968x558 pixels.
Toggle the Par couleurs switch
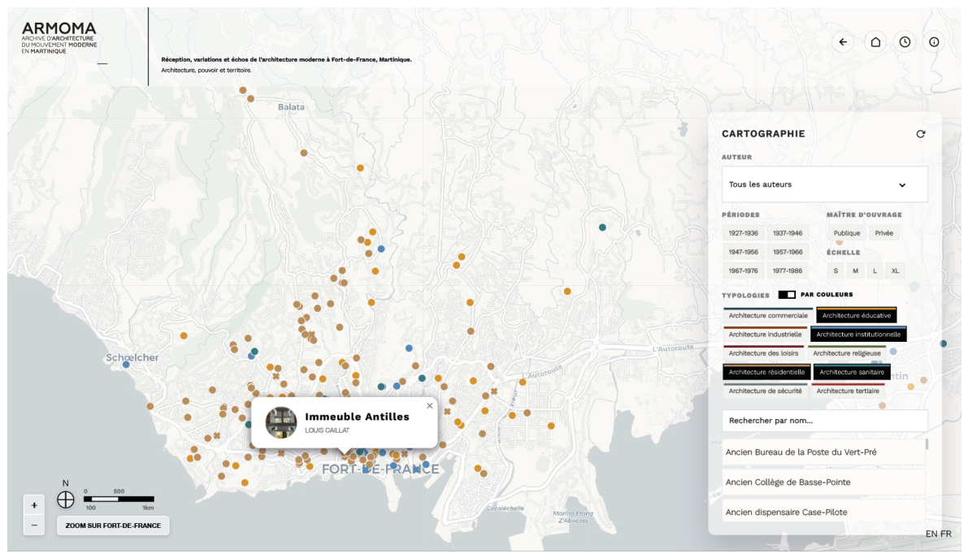(x=787, y=294)
